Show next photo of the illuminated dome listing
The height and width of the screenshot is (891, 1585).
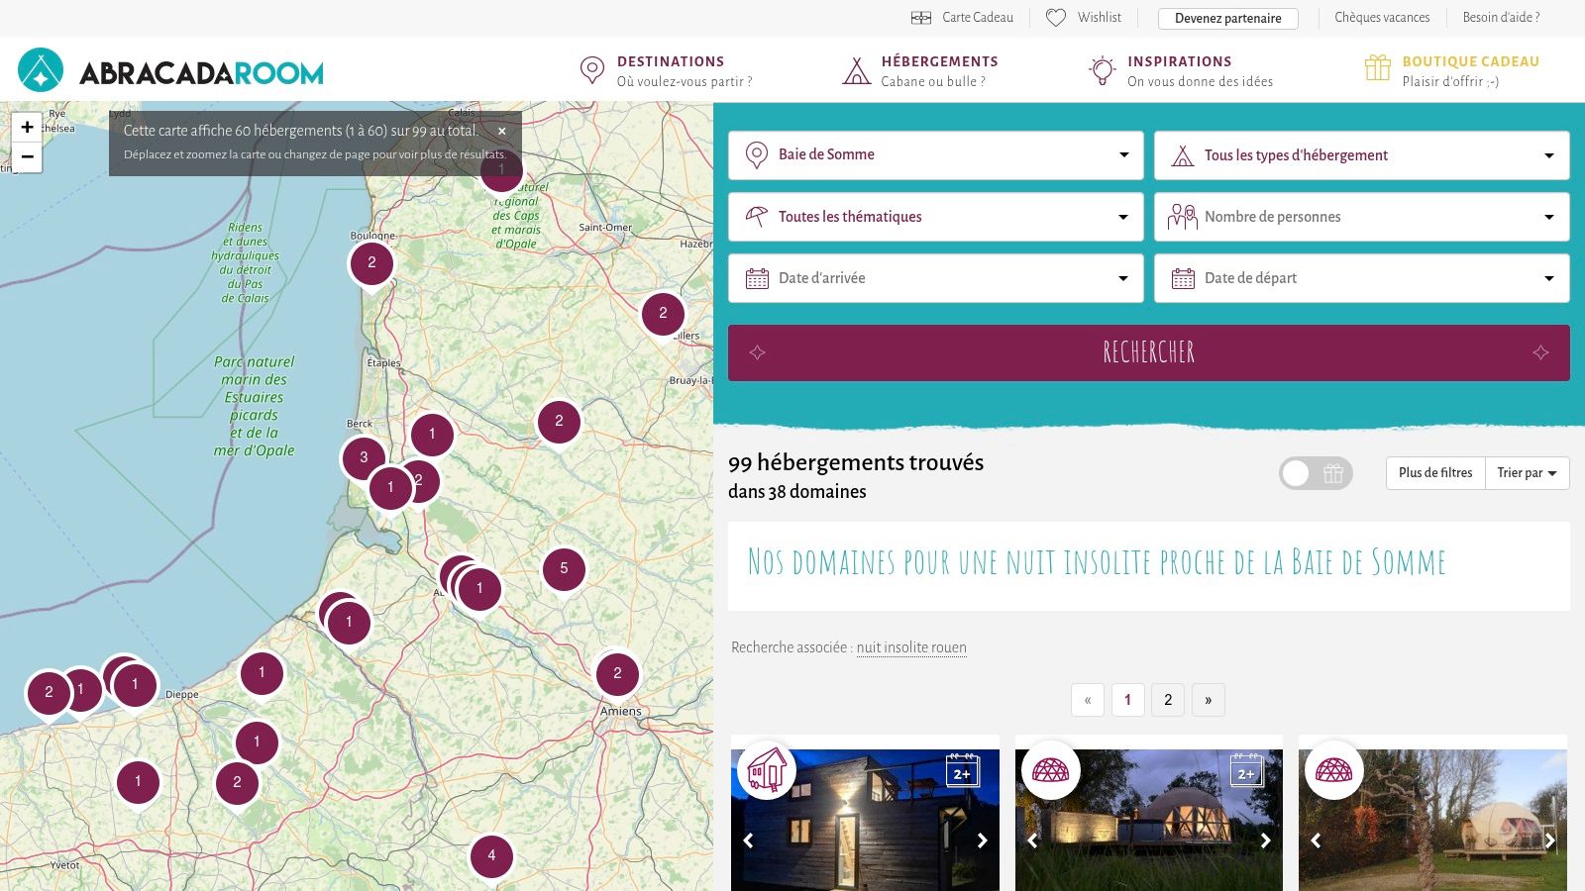[1265, 841]
